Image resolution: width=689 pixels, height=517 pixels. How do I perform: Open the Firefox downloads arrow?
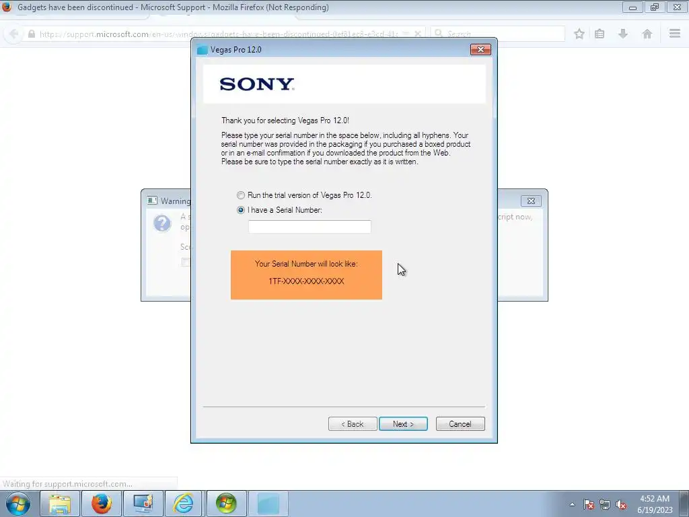pyautogui.click(x=623, y=34)
